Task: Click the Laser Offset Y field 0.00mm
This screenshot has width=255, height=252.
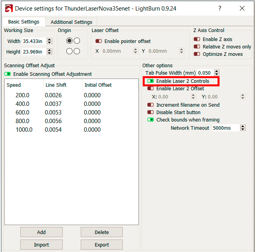Action: pyautogui.click(x=163, y=51)
